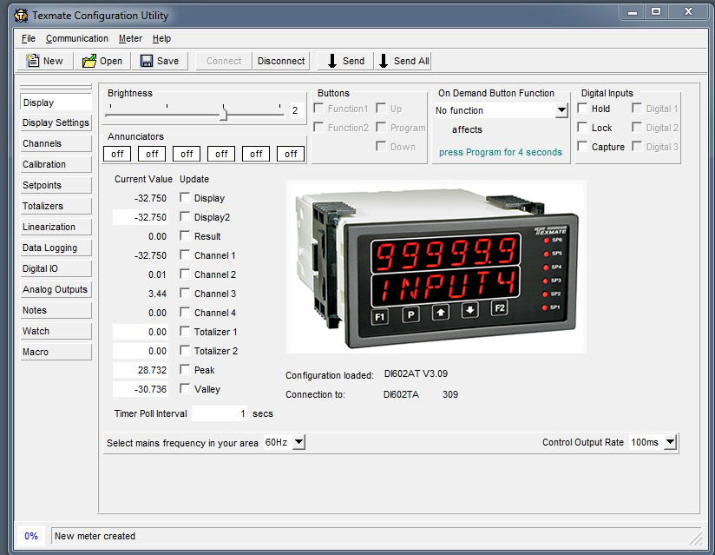Image resolution: width=715 pixels, height=555 pixels.
Task: Click the Texmate app logo in title bar
Action: tap(21, 16)
